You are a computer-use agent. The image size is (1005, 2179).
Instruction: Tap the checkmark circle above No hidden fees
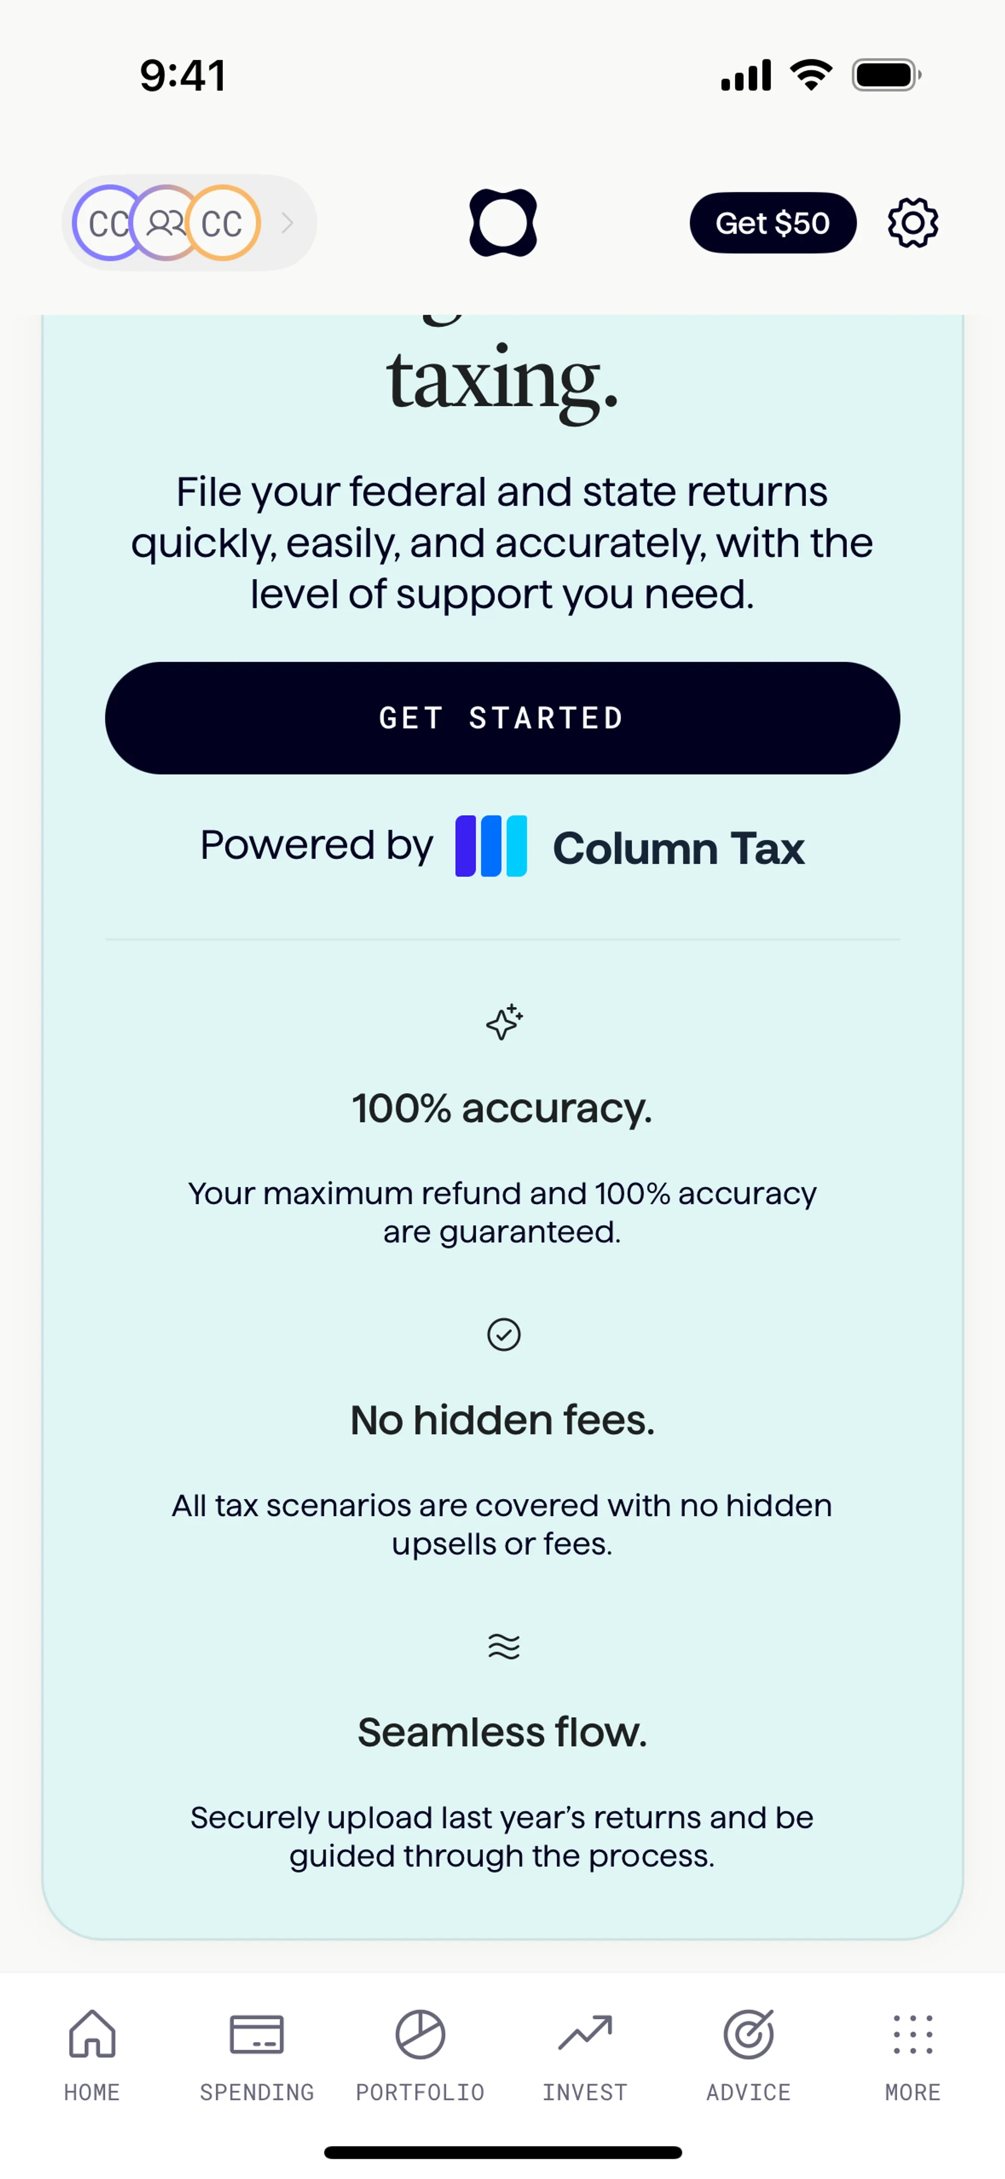[504, 1335]
